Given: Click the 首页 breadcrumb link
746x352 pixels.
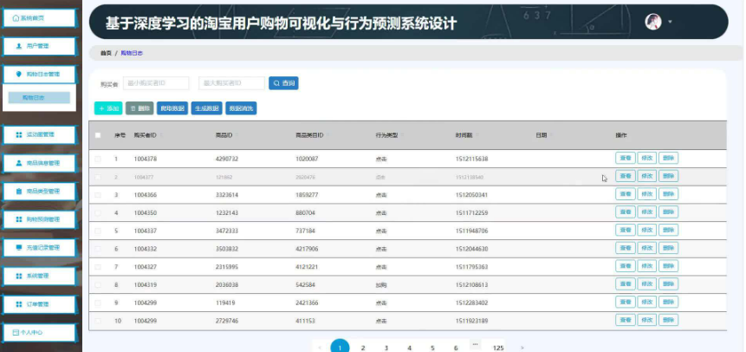Looking at the screenshot, I should click(106, 54).
